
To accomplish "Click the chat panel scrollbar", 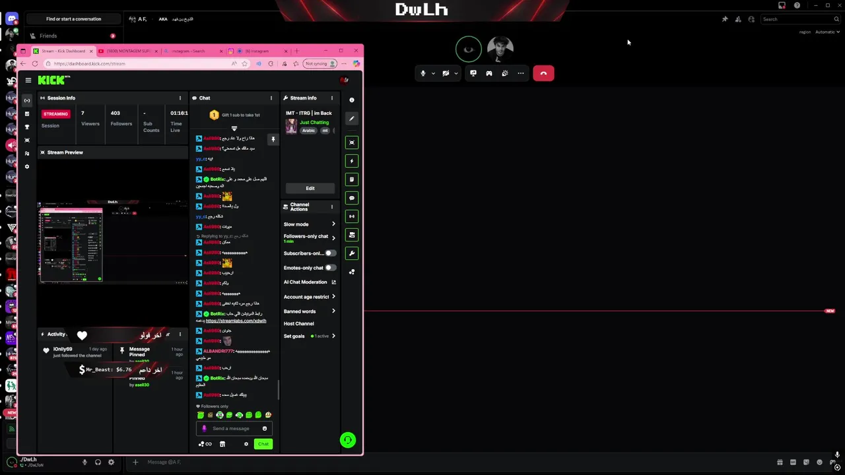I will (278, 390).
